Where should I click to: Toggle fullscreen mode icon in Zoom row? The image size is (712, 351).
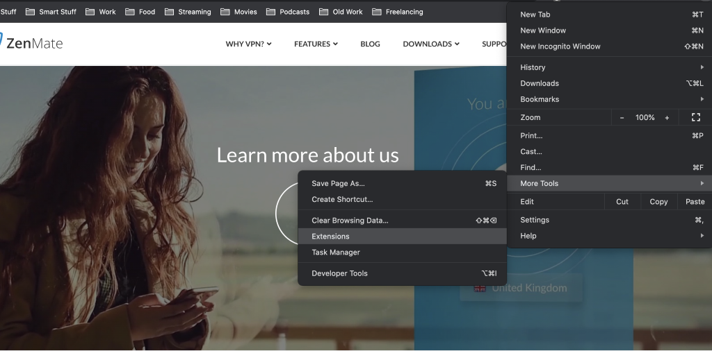click(695, 117)
